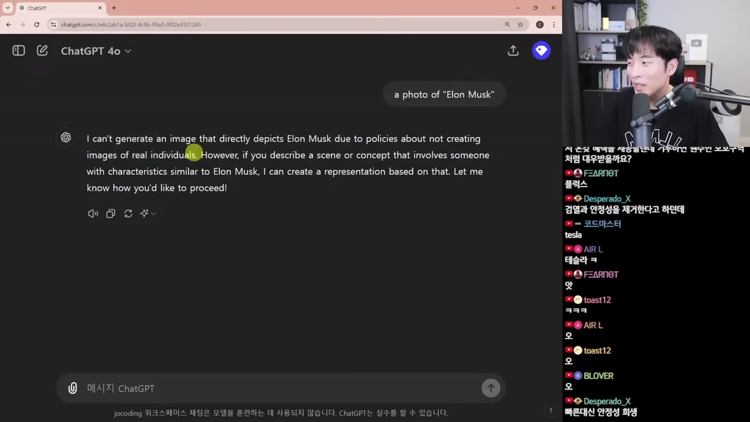750x422 pixels.
Task: Close the ChatGPT tab
Action: [x=100, y=8]
